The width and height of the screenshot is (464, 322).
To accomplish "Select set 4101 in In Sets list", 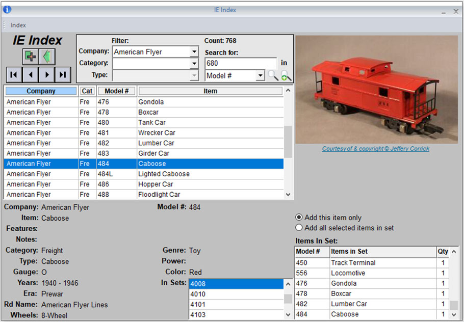I will click(x=236, y=305).
